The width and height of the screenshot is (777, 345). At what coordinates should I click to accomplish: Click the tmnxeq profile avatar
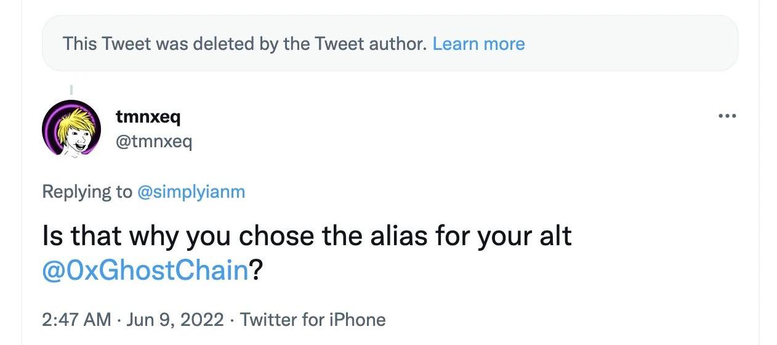pyautogui.click(x=71, y=129)
